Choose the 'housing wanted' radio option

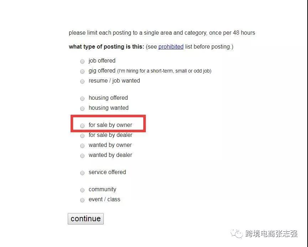tap(82, 108)
